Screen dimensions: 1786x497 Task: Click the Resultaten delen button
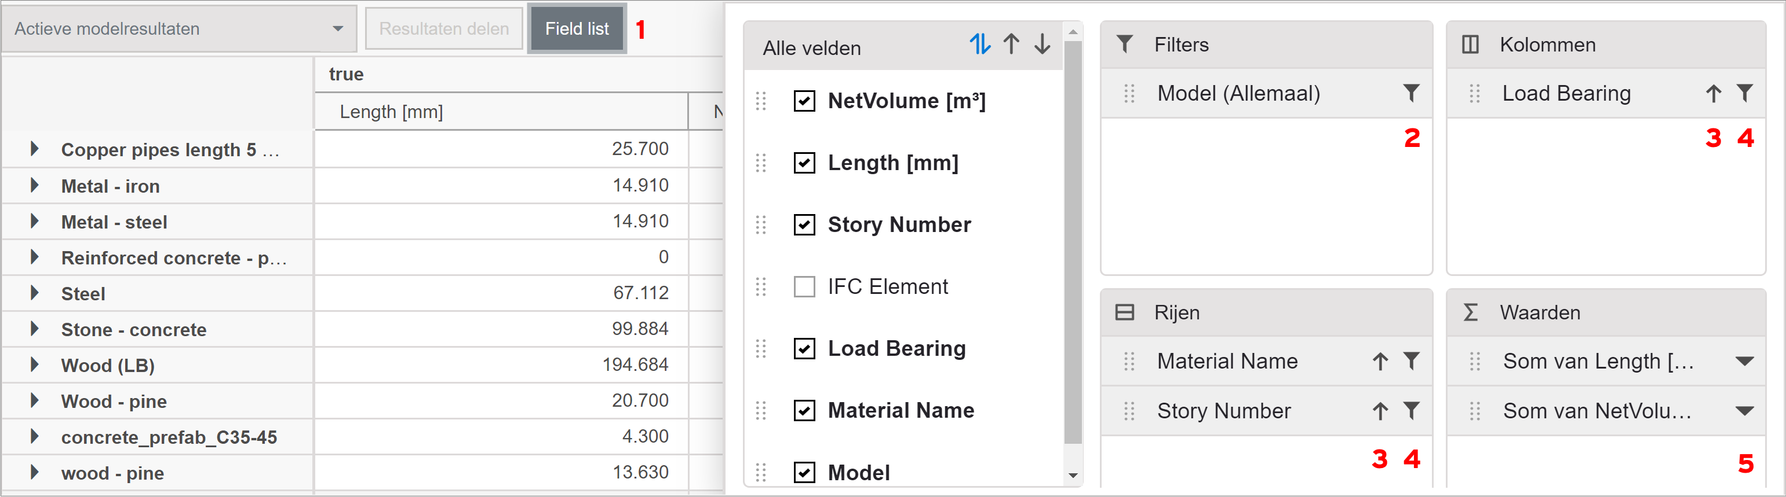click(x=444, y=28)
